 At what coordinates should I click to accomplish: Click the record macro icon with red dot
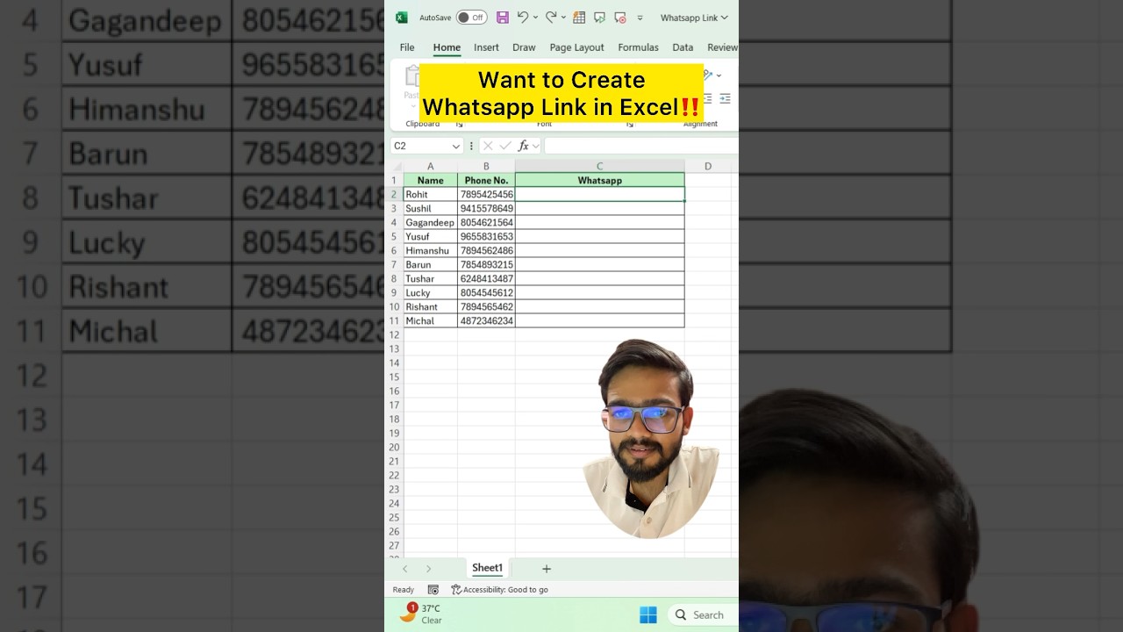(620, 18)
